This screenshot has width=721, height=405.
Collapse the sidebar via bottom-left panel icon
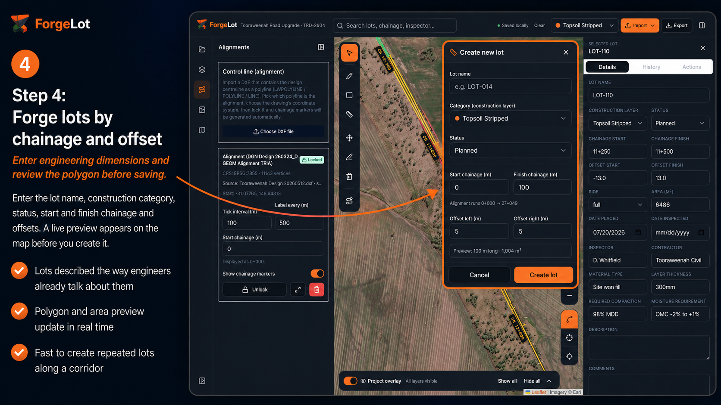click(202, 380)
